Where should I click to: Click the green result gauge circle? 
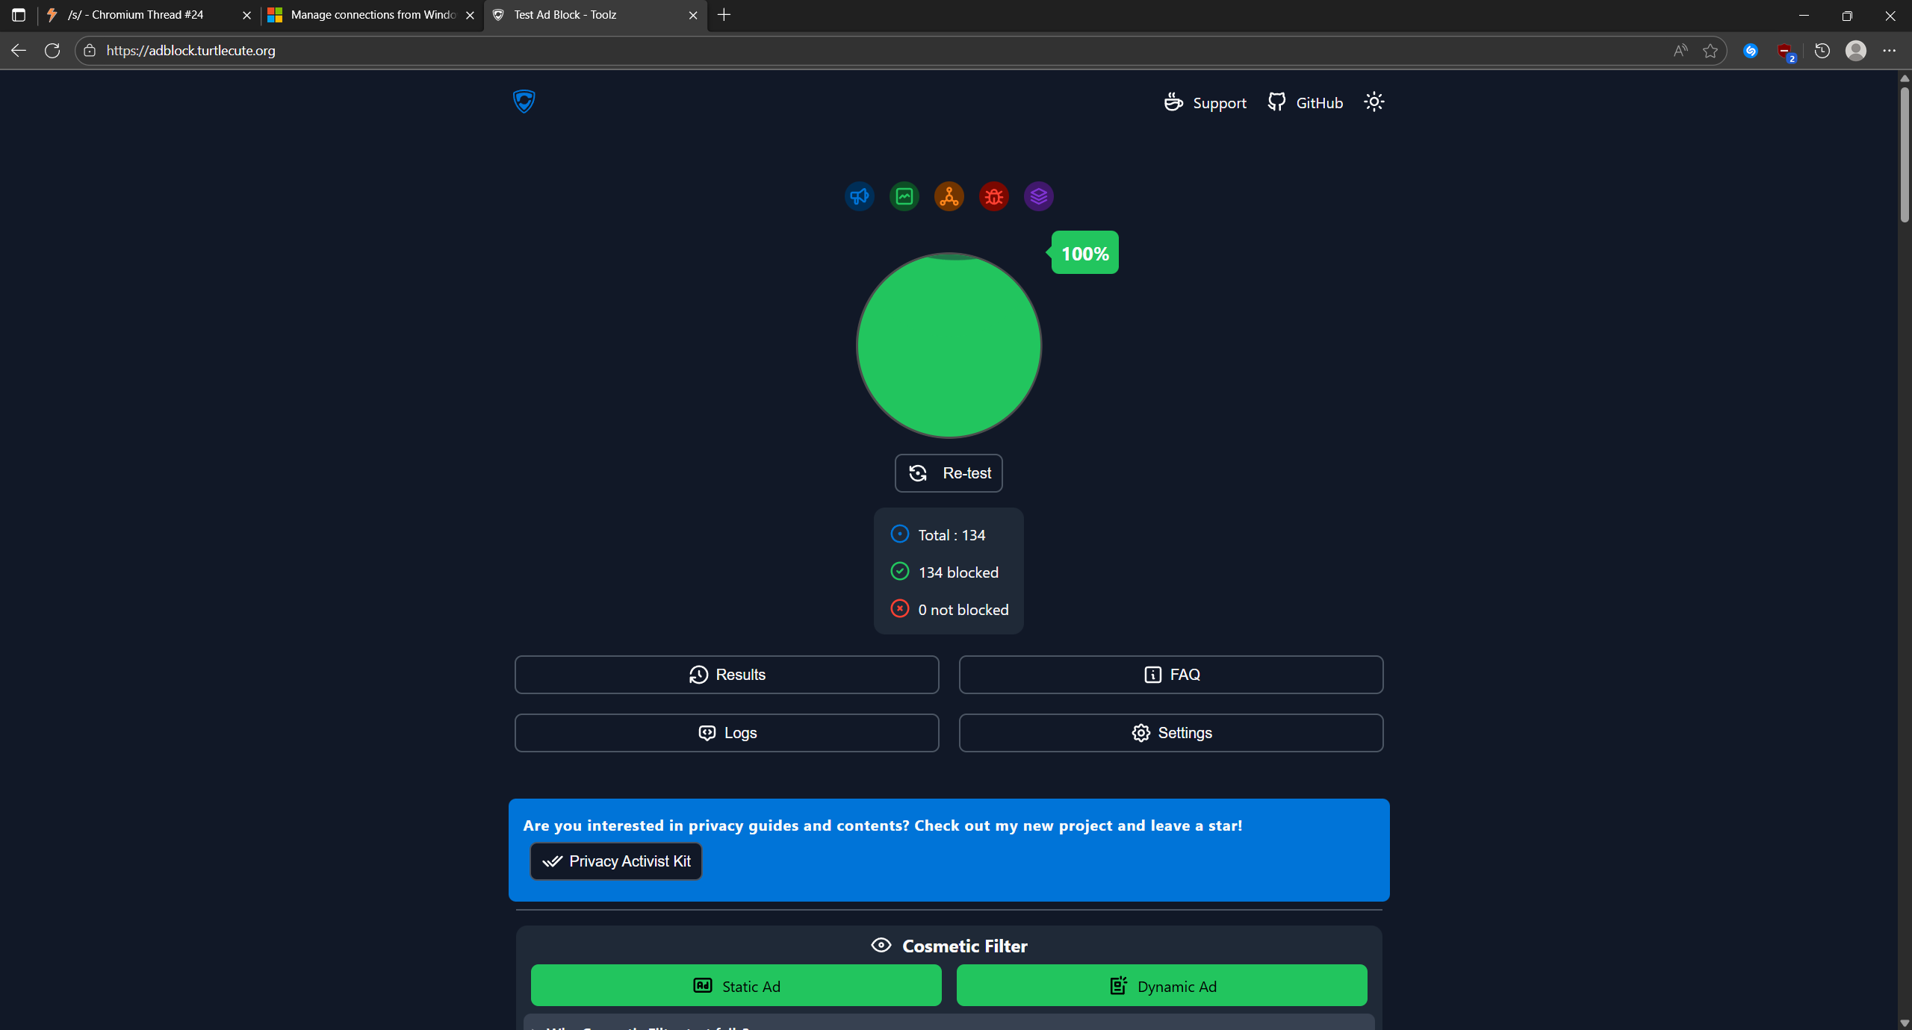tap(949, 346)
